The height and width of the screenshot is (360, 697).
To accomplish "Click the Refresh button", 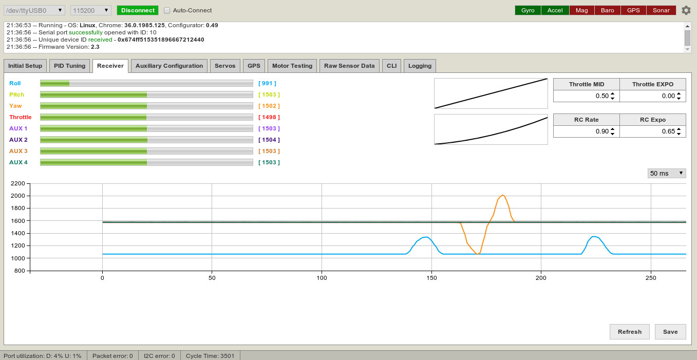I will click(630, 332).
